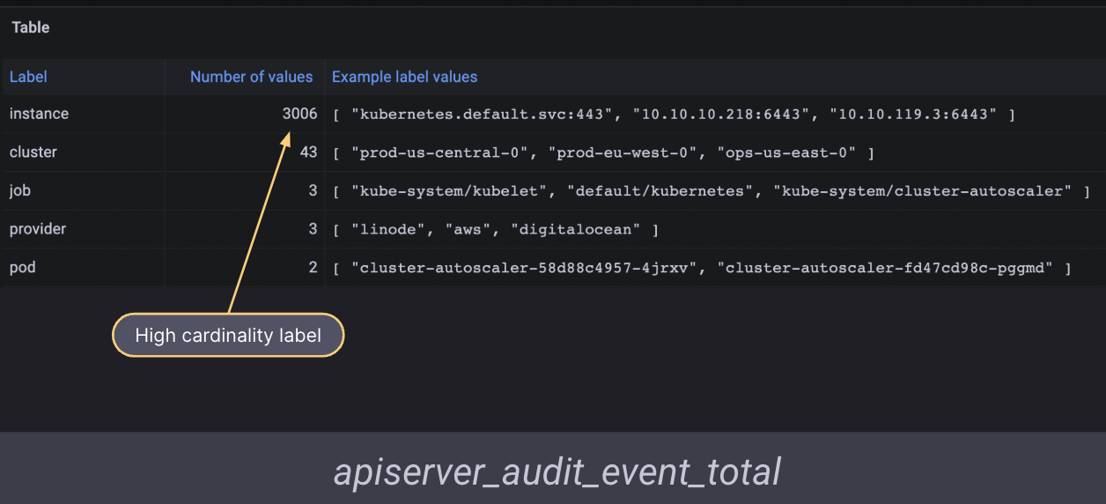This screenshot has width=1106, height=504.
Task: Click the High cardinality label callout
Action: [x=228, y=336]
